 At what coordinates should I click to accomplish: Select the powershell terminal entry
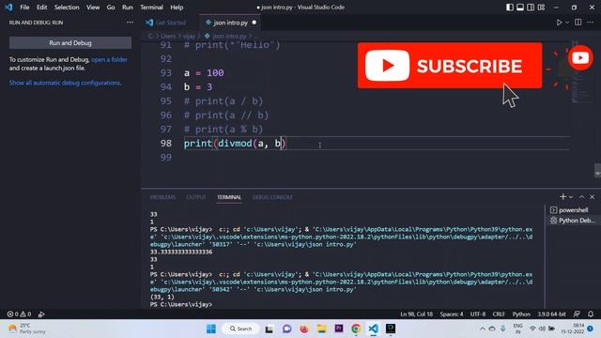(573, 210)
